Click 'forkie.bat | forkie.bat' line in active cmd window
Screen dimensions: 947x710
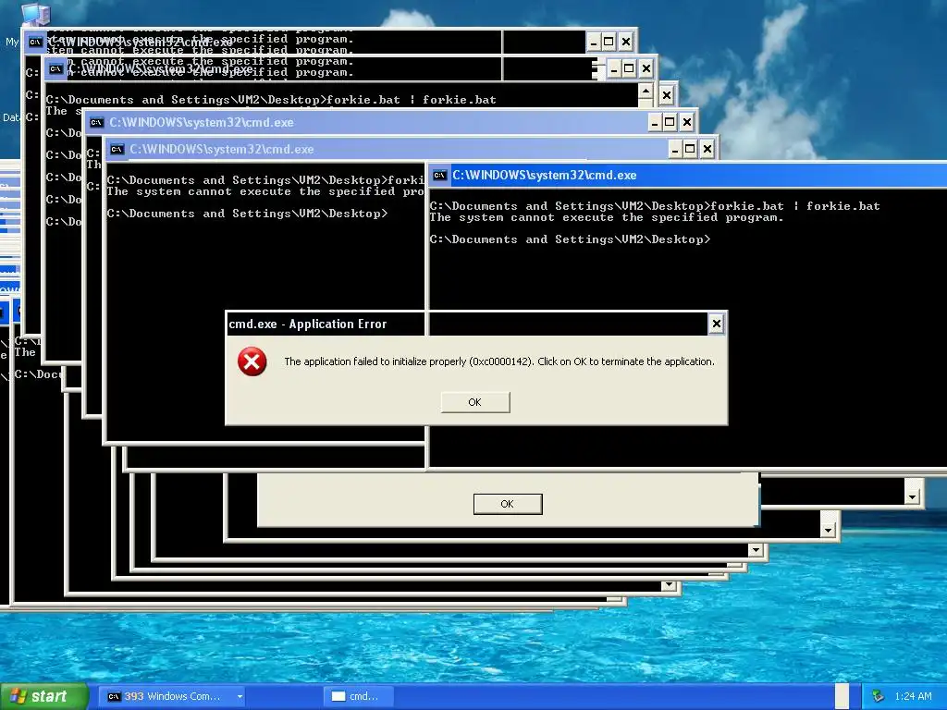655,206
